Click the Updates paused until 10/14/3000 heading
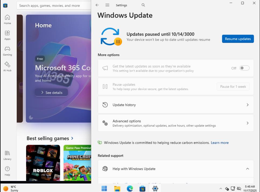 [x=160, y=34]
